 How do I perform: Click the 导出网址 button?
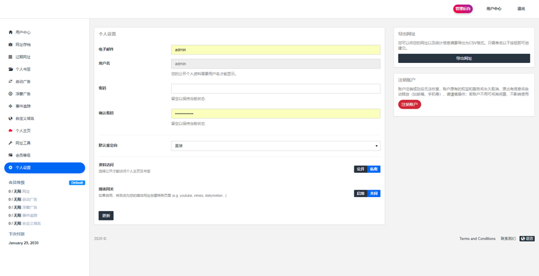tap(463, 58)
